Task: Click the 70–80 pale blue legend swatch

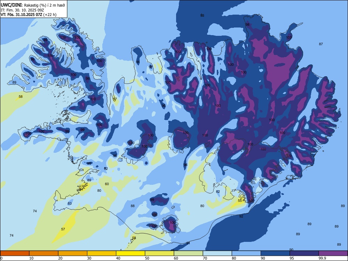Action: pyautogui.click(x=217, y=253)
